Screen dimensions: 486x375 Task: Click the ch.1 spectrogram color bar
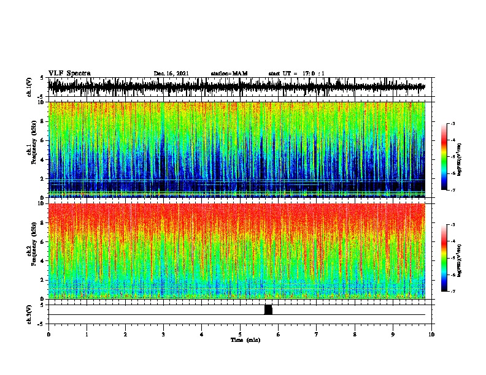[444, 157]
